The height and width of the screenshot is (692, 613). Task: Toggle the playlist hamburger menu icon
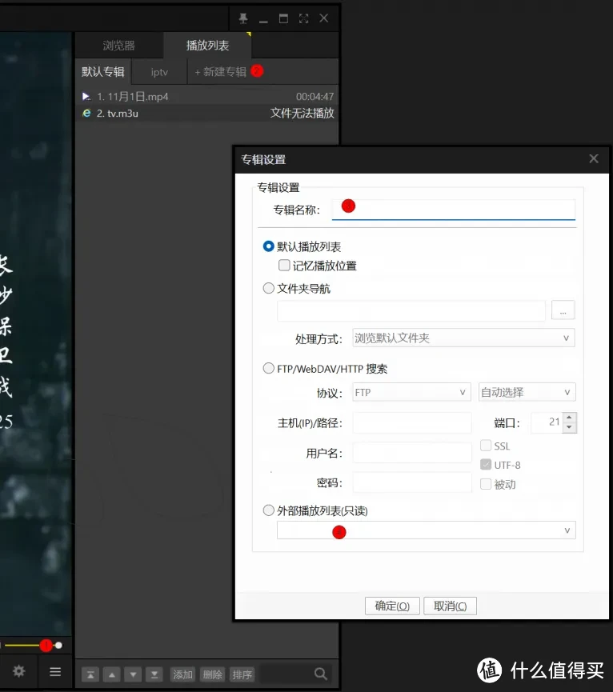[55, 672]
